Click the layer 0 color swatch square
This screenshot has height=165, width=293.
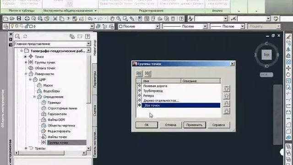[x=31, y=27]
